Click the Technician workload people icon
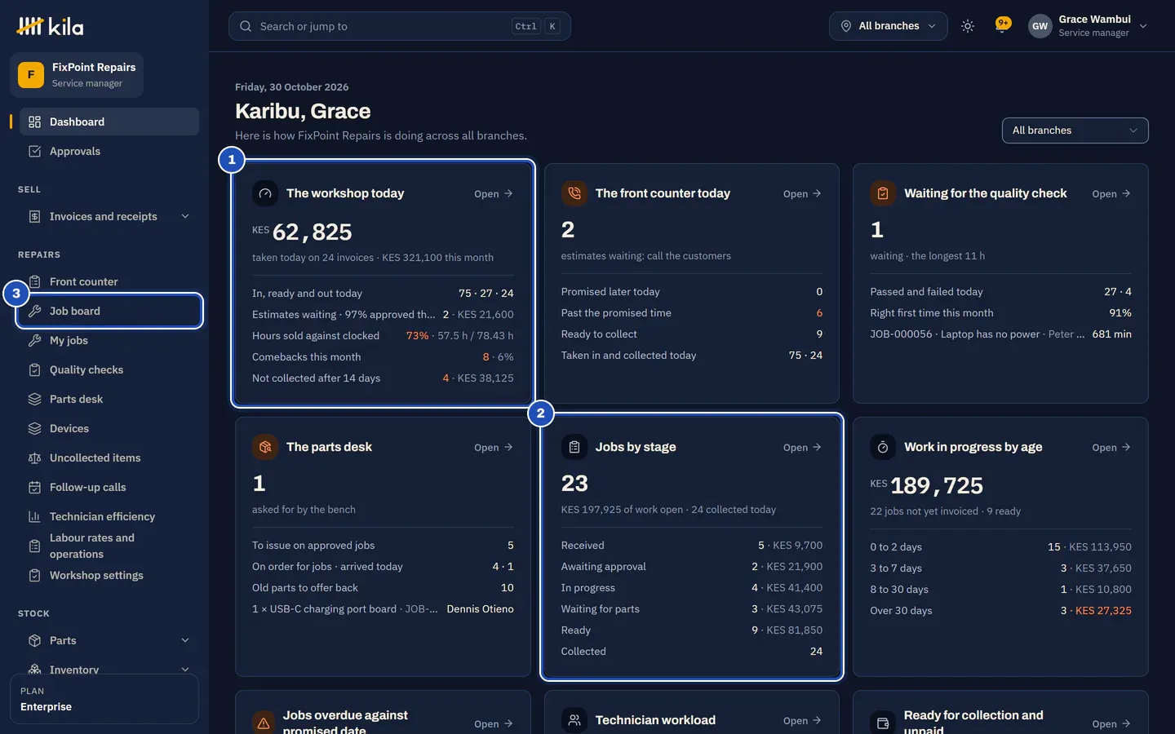 click(574, 720)
